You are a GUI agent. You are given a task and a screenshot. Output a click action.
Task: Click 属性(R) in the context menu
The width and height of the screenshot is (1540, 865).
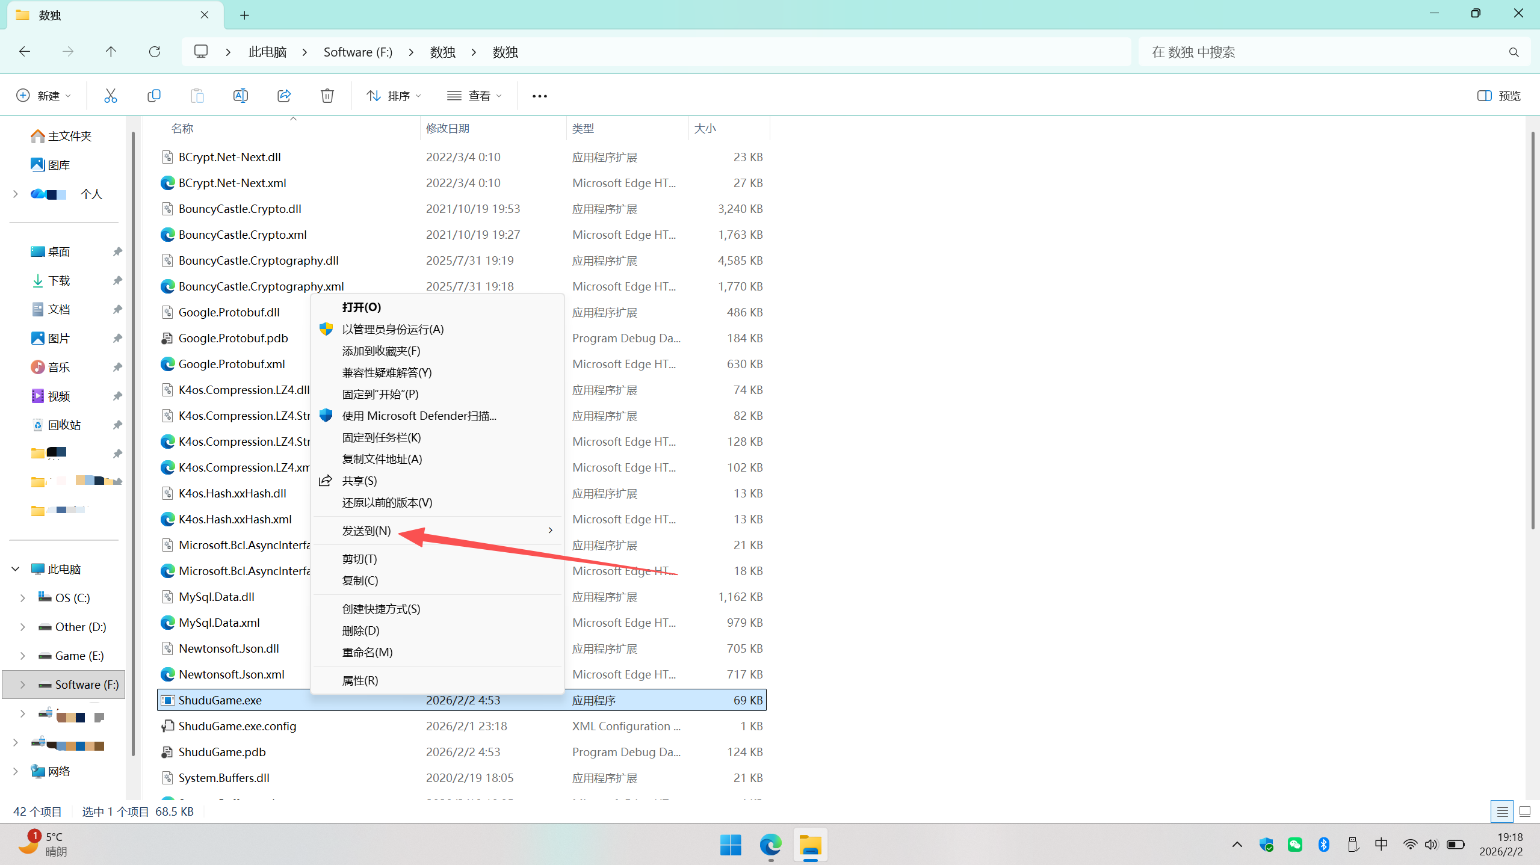click(360, 680)
